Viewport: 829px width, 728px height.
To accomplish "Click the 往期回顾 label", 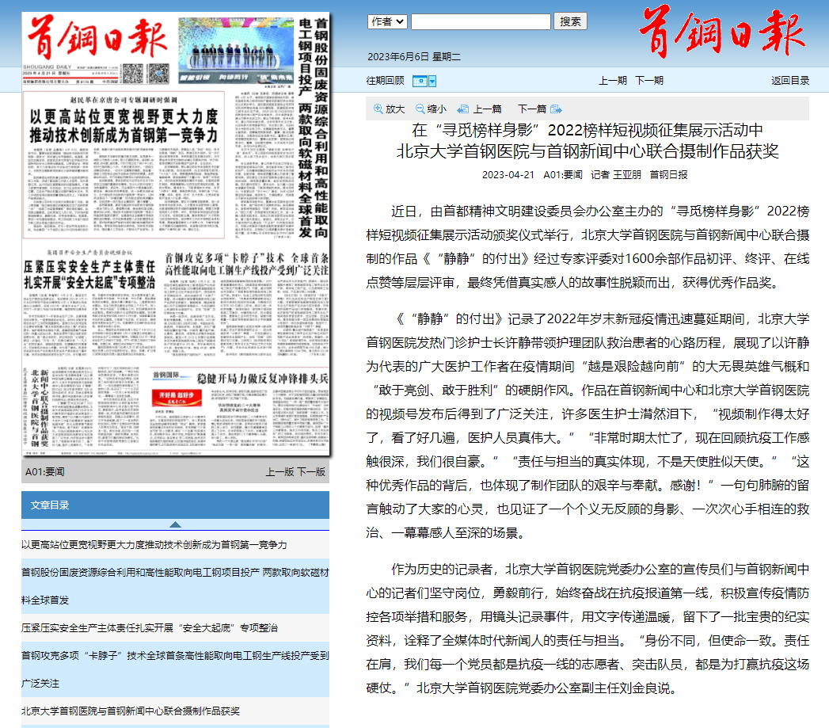I will [385, 81].
